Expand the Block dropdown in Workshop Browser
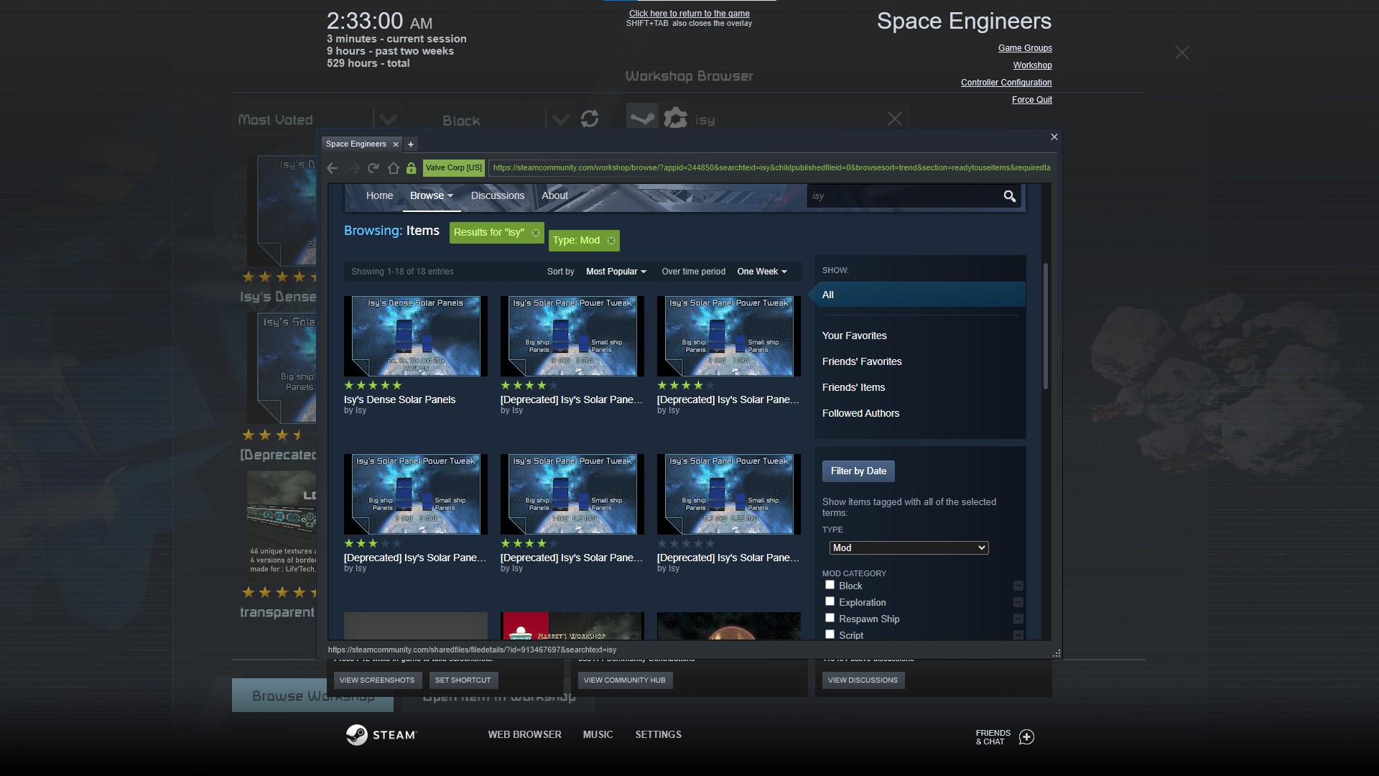This screenshot has height=776, width=1379. pos(560,119)
